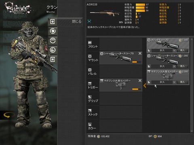Screen dimensions: 194x145
Task: Click the ASW338 rifle image
Action: coord(105,13)
